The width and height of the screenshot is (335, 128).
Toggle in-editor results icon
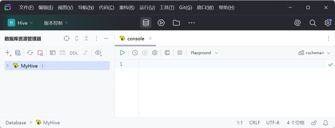click(x=167, y=53)
